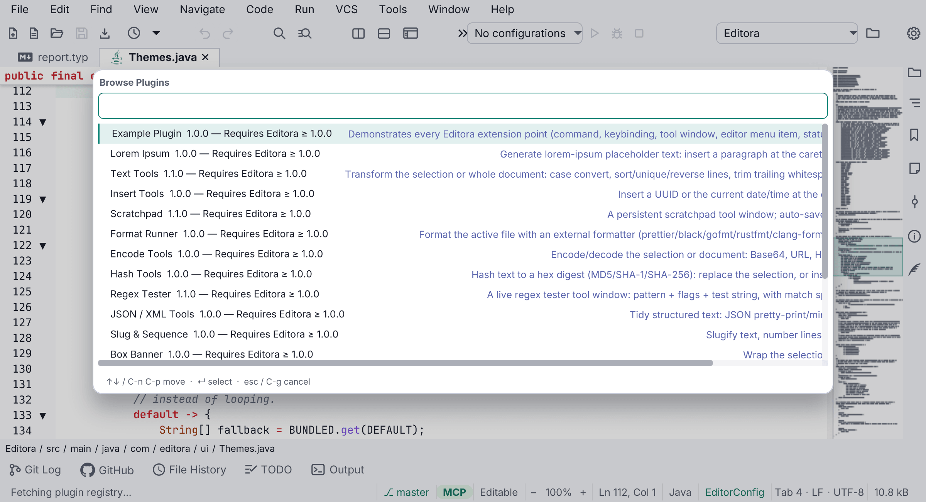The width and height of the screenshot is (926, 502).
Task: Open the structure outline icon in sidebar
Action: point(914,103)
